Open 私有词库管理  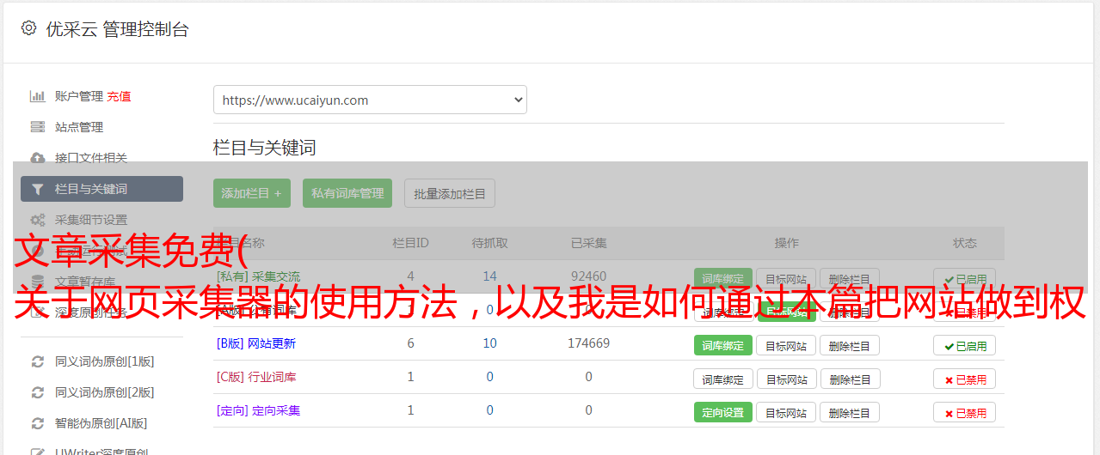(347, 193)
